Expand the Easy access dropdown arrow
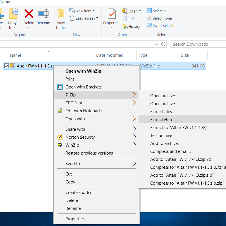Image resolution: width=226 pixels, height=226 pixels. [x=97, y=18]
